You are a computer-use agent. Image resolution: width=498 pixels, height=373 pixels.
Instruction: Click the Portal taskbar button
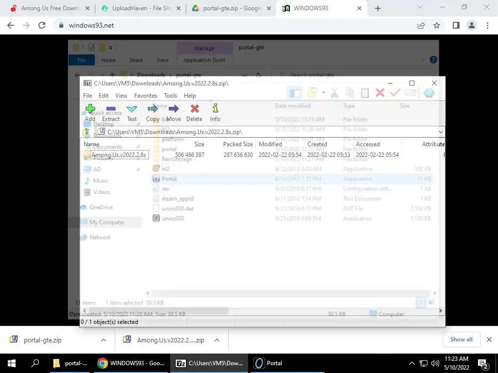coord(287,363)
